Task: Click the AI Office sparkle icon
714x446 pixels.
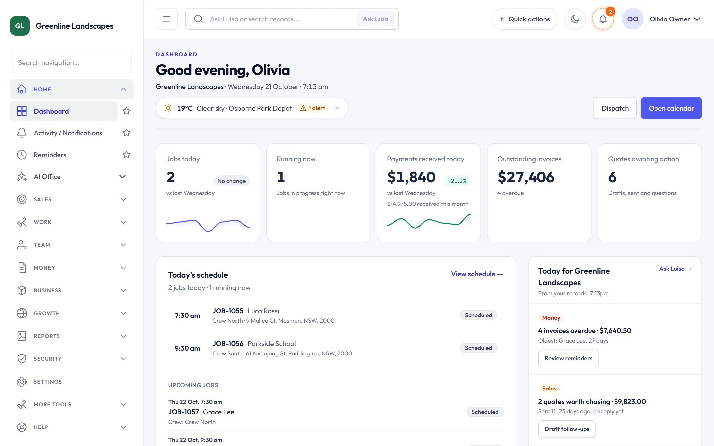Action: click(x=22, y=177)
